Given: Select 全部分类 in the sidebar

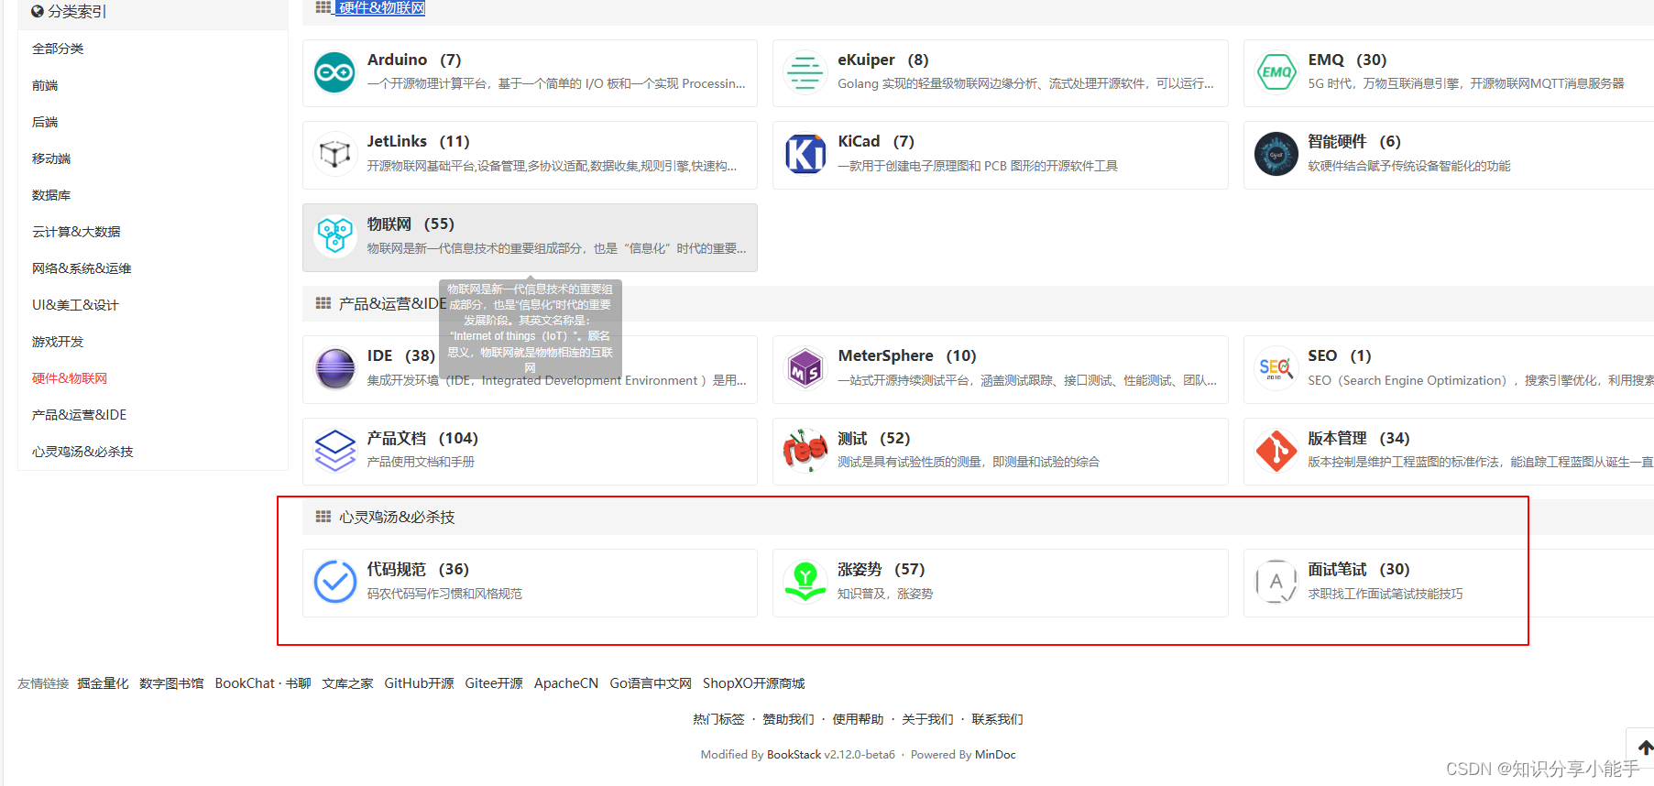Looking at the screenshot, I should tap(58, 49).
